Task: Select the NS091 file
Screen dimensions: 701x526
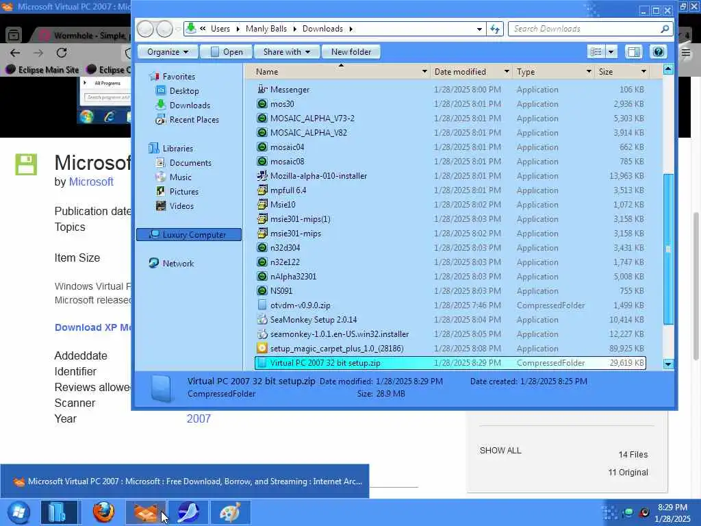Action: (281, 290)
